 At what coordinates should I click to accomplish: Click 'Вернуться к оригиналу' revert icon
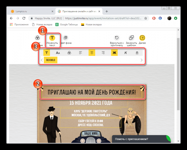tap(117, 38)
